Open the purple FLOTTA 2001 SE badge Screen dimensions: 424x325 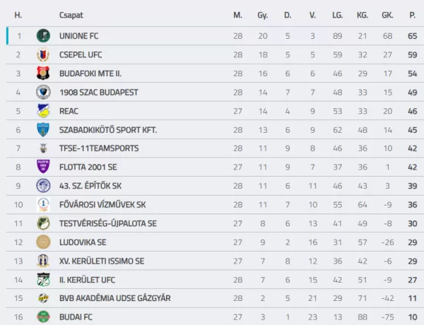43,167
